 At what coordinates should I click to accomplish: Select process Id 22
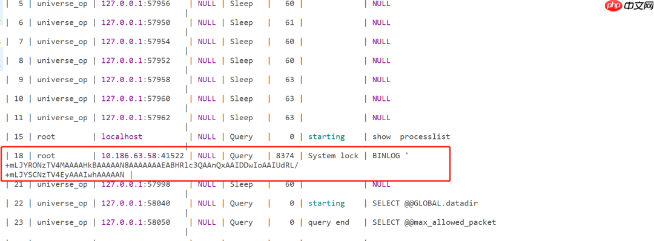(18, 203)
